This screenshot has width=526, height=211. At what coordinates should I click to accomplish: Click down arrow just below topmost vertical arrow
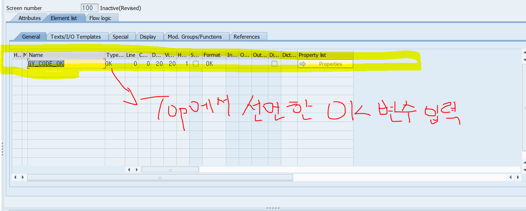click(524, 59)
